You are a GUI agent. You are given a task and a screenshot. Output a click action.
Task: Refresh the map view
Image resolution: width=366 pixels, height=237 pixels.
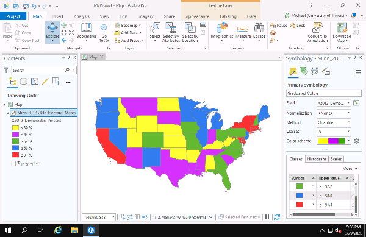click(277, 217)
